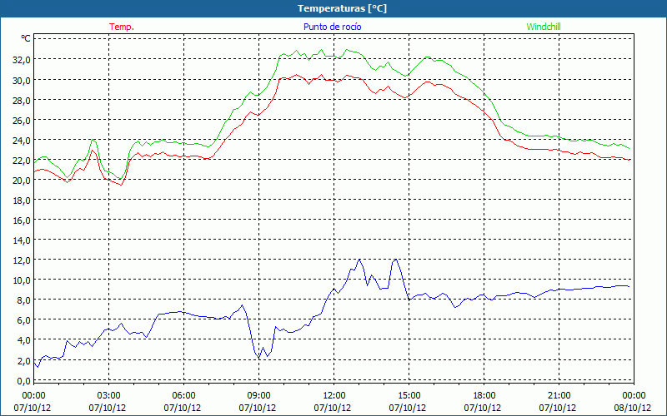The width and height of the screenshot is (667, 416).
Task: Click the '30,0' y-axis value
Action: [22, 80]
